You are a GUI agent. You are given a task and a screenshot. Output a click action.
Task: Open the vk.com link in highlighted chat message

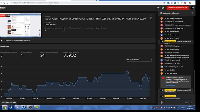(x=184, y=41)
